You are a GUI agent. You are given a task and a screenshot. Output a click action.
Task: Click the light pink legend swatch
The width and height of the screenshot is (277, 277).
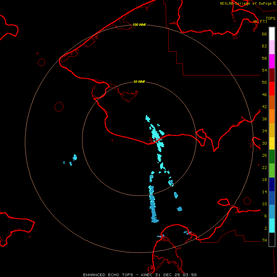272,47
